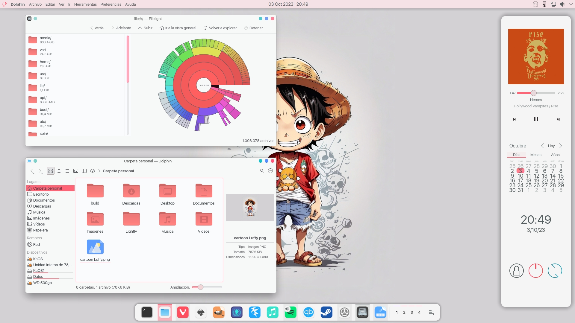This screenshot has width=575, height=323.
Task: Open GitKraken from the dock
Action: coord(237,313)
